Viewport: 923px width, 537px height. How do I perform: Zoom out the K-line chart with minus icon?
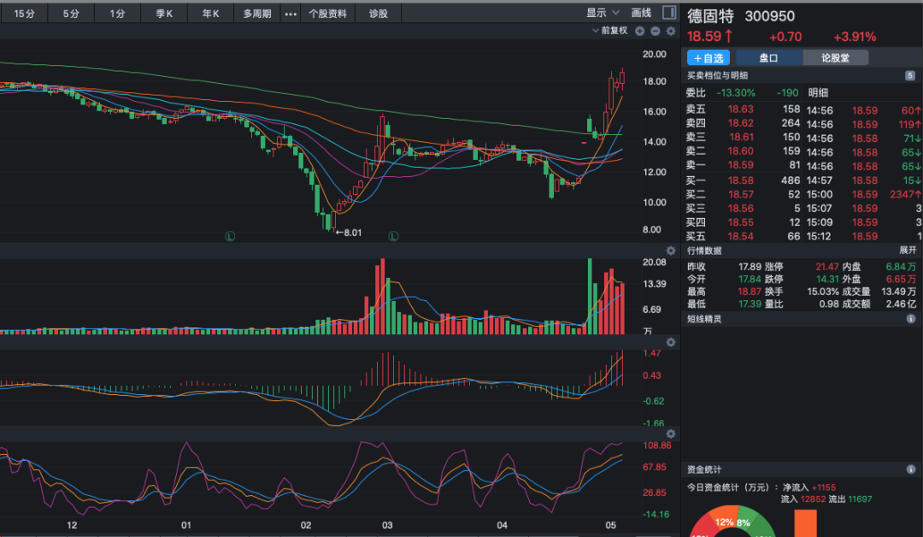coord(656,31)
